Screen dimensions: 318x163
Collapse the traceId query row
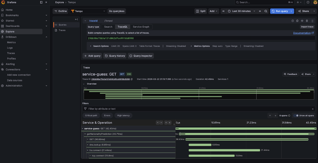coord(85,21)
